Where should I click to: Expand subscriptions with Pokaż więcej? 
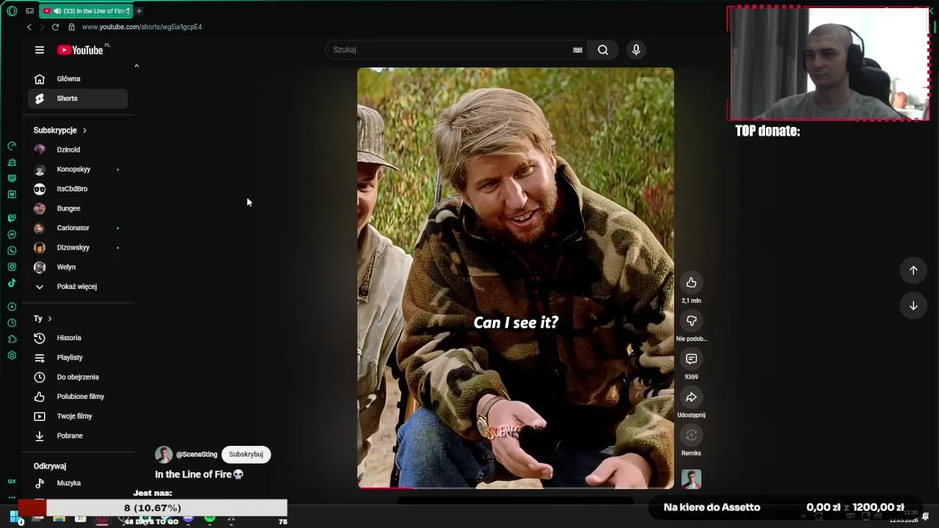tap(78, 287)
